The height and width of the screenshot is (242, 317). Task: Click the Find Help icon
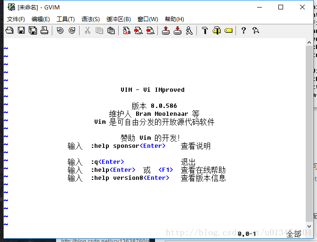tap(256, 31)
